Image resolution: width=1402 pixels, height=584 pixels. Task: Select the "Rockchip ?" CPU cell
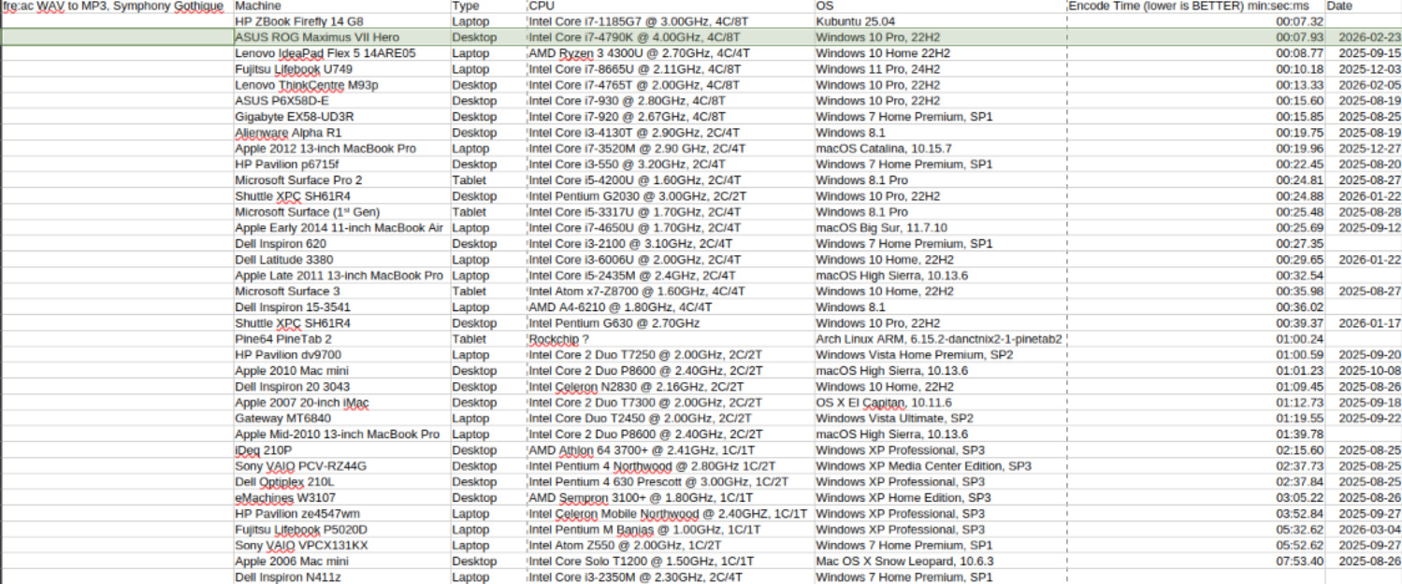click(x=559, y=339)
